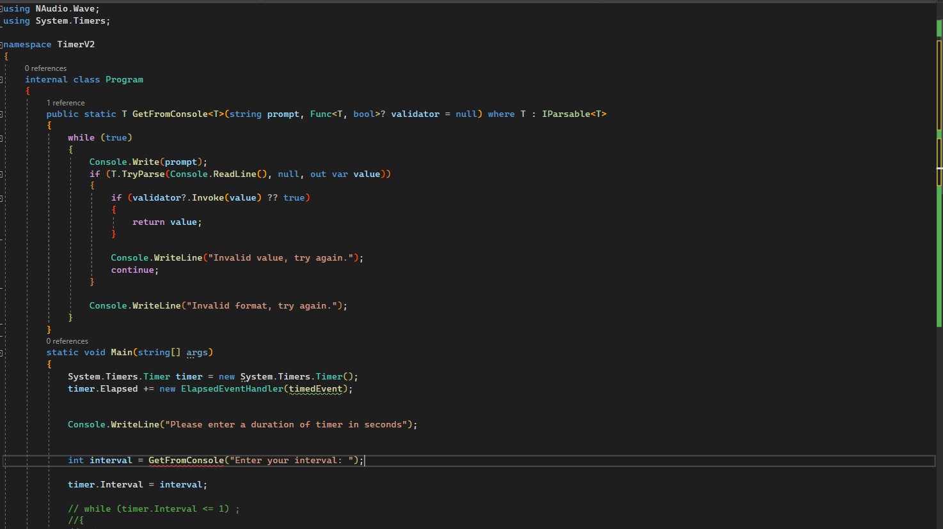Viewport: 943px width, 529px height.
Task: Open '1 reference' CodeLens above GetFromConsole
Action: coord(65,103)
